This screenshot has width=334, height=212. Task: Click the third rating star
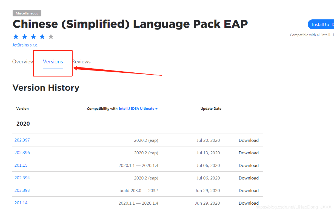33,37
